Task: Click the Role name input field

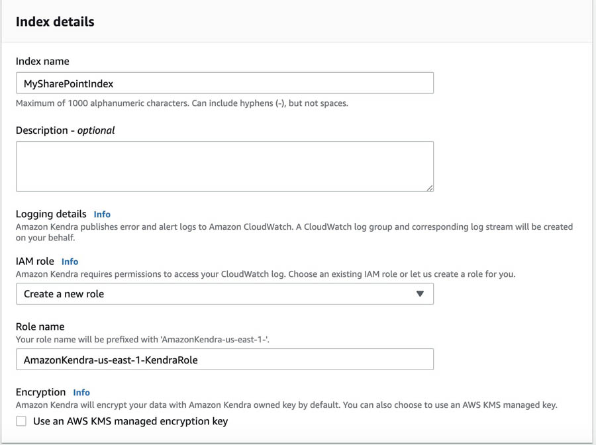Action: click(x=224, y=360)
